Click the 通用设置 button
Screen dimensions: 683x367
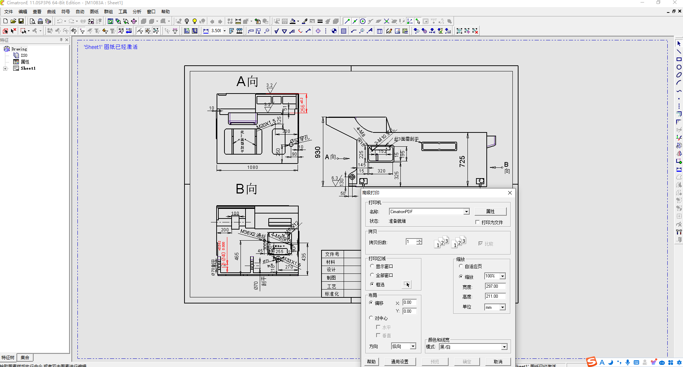pos(400,362)
